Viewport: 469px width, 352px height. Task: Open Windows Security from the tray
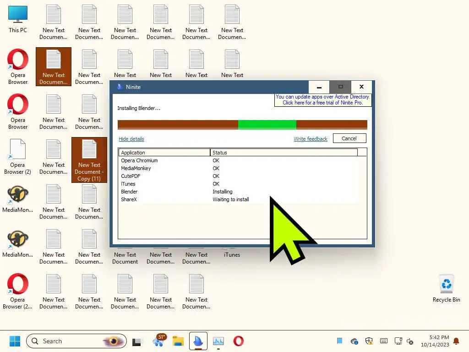point(369,341)
